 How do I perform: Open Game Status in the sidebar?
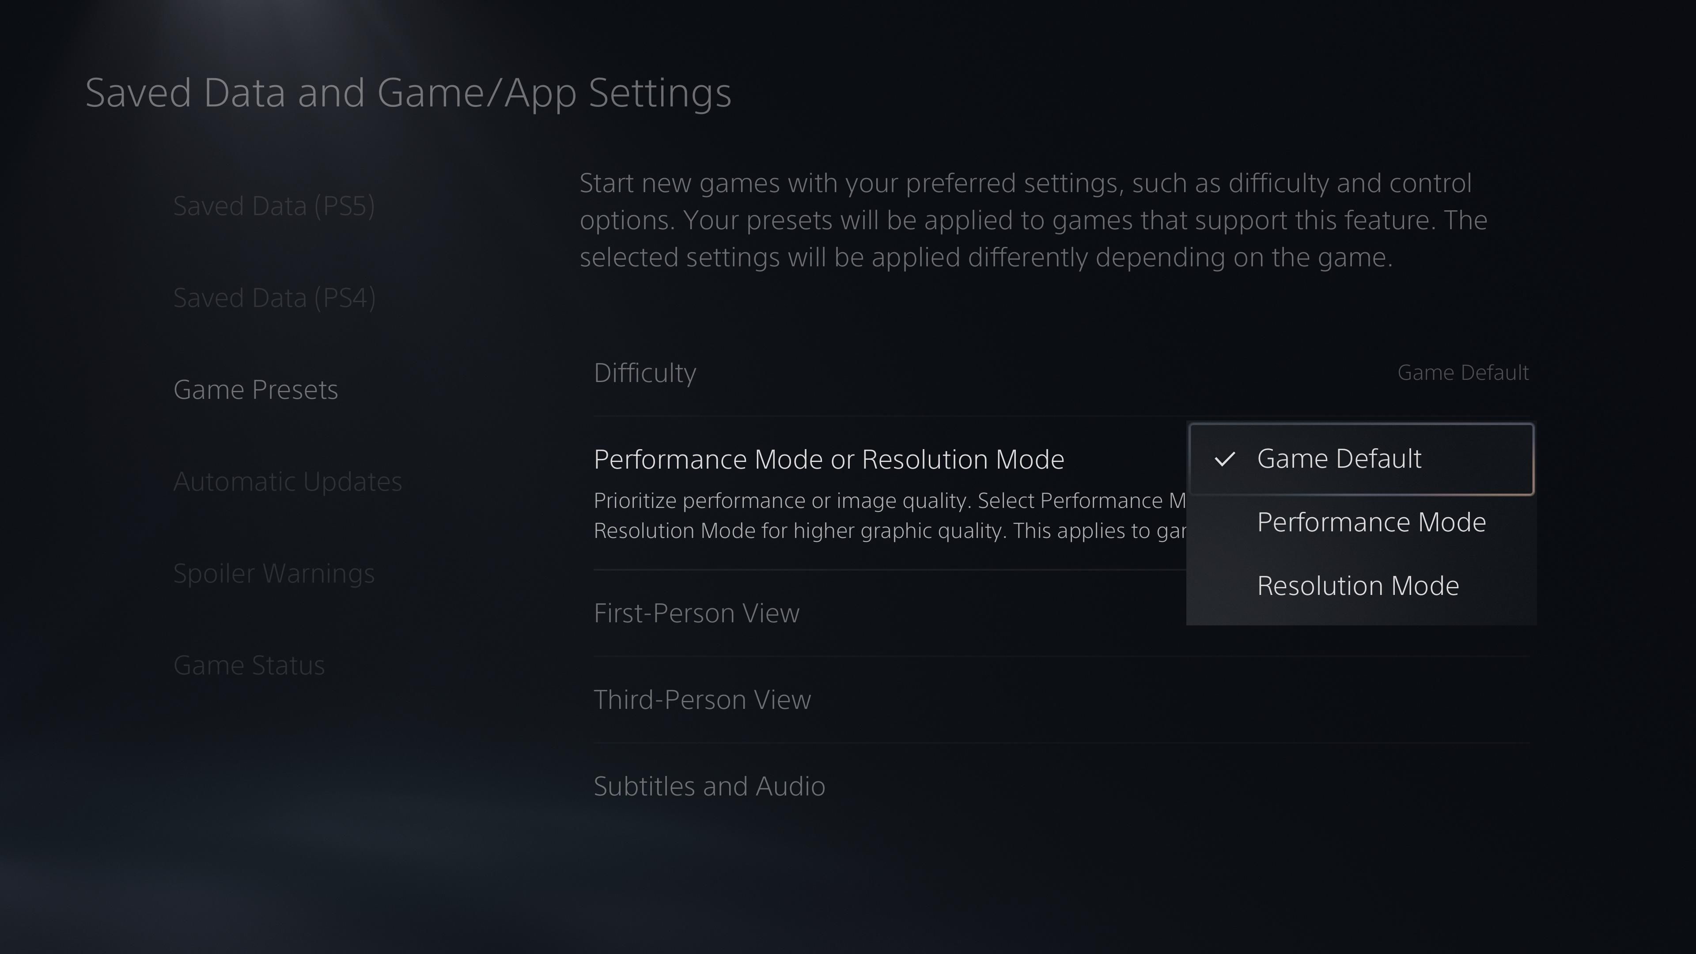click(249, 665)
